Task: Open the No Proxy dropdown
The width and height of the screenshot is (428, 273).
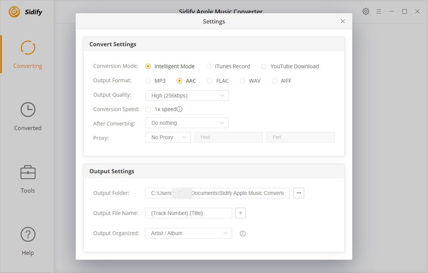Action: click(x=168, y=137)
